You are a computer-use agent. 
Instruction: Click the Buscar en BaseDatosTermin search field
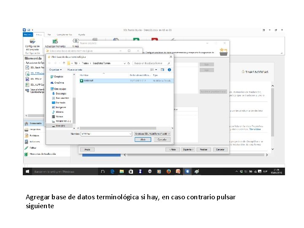pos(152,63)
